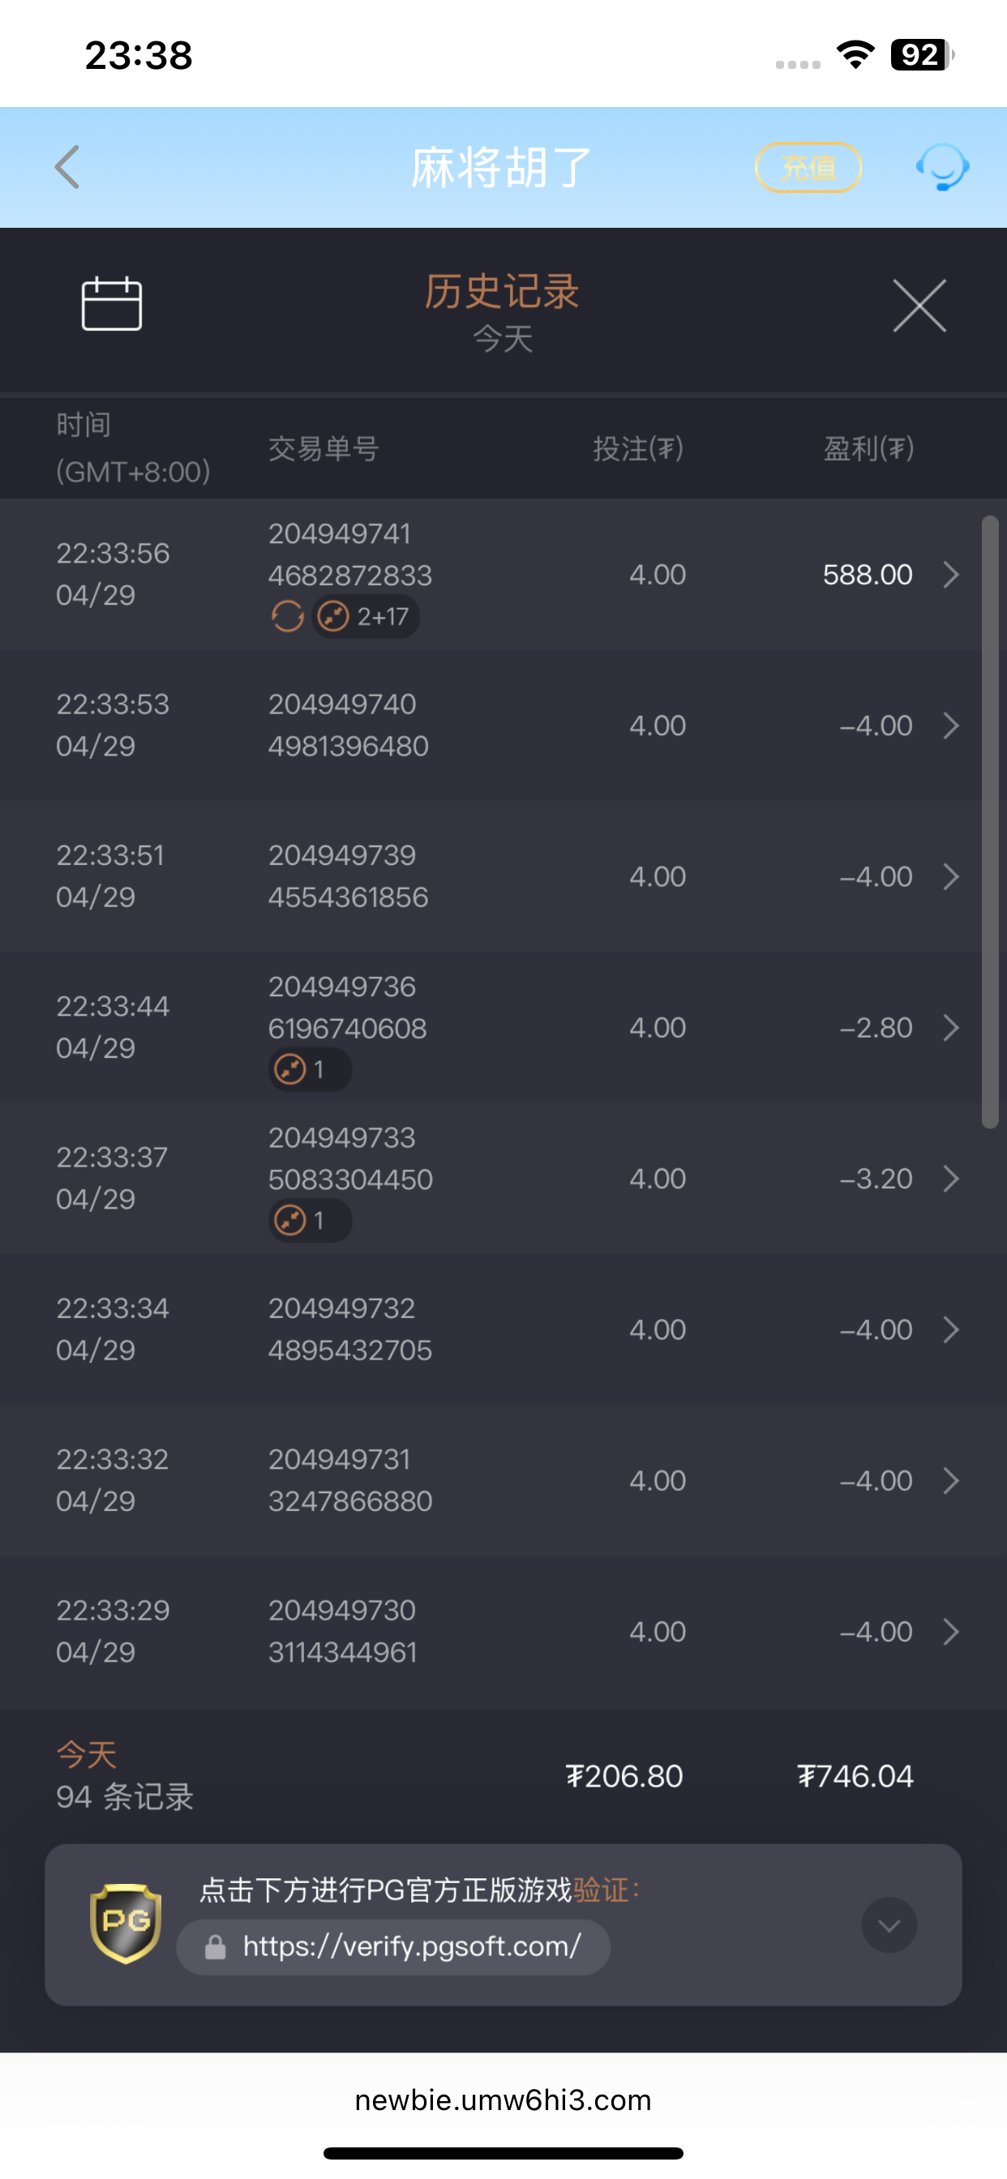Screen dimensions: 1007x2179
Task: Expand details of the 588.00 win record
Action: pyautogui.click(x=951, y=576)
